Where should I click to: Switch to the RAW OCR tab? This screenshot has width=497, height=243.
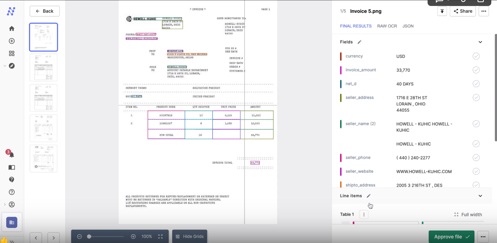click(x=387, y=26)
